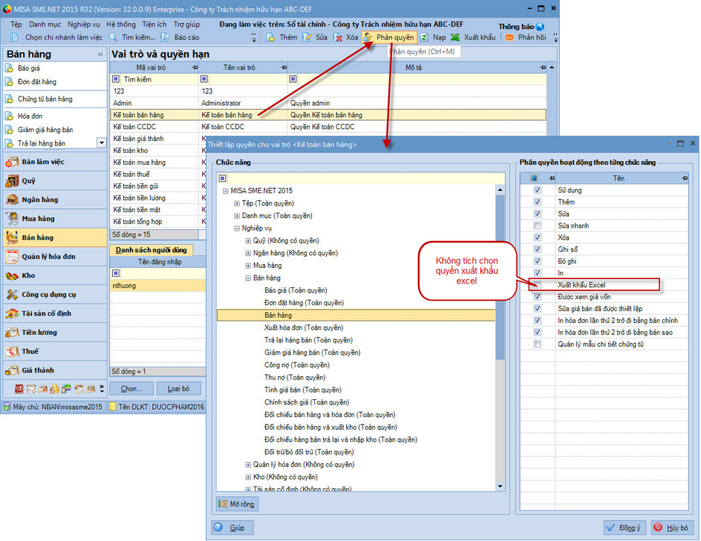Enable Quản lý mẫu chi tiết chứng từ checkbox
The image size is (701, 541).
coord(538,344)
